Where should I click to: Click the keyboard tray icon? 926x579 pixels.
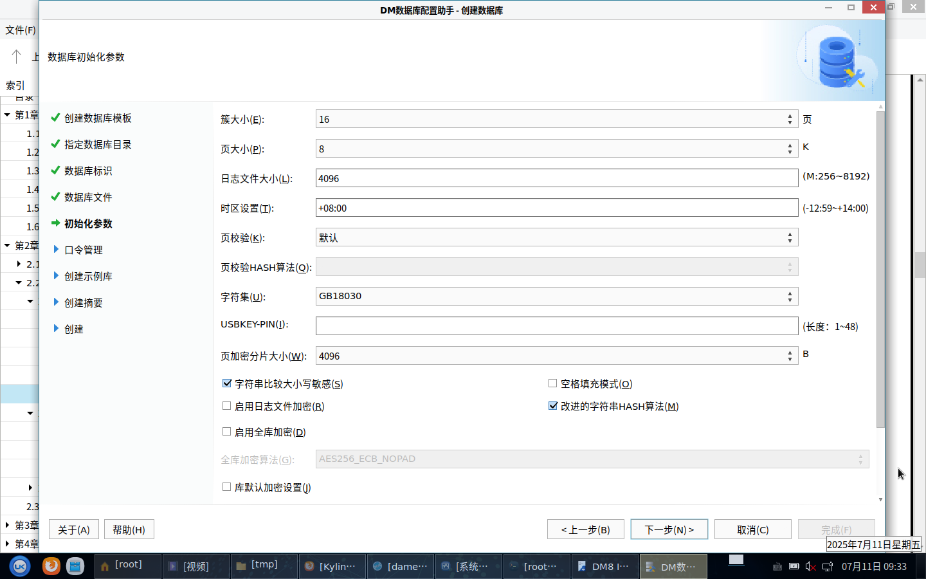(777, 567)
